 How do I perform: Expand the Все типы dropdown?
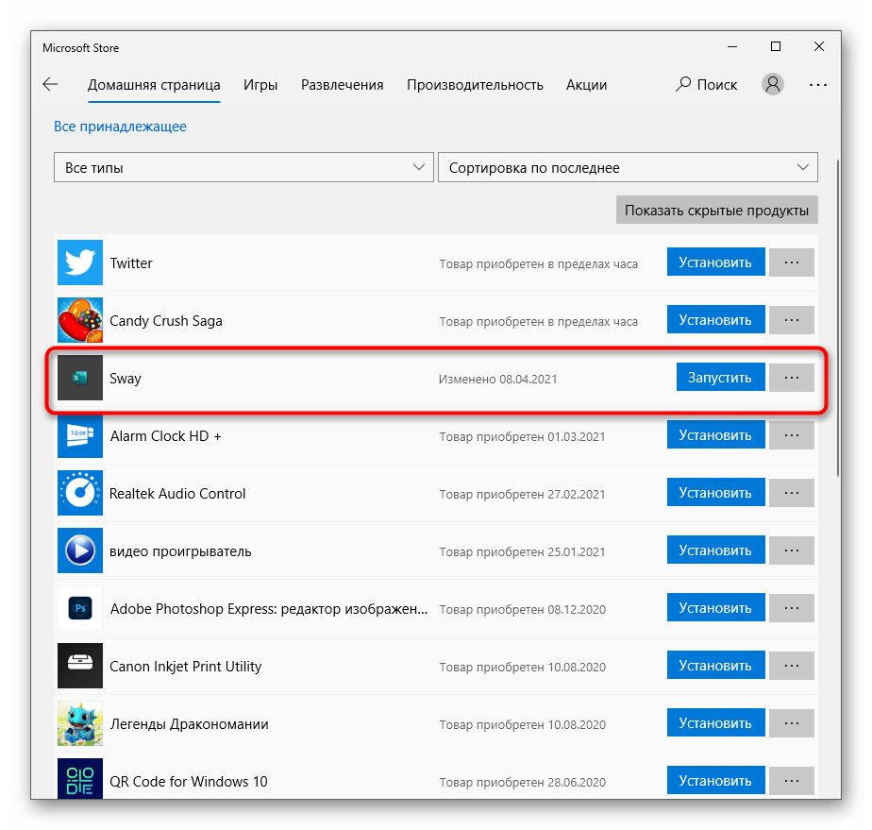click(x=243, y=167)
